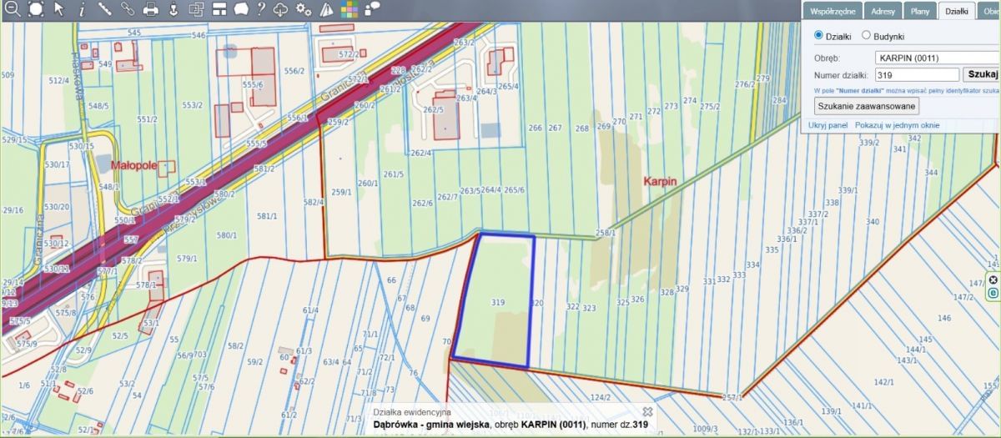This screenshot has width=1001, height=438.
Task: Select the Działki radio button
Action: (x=818, y=36)
